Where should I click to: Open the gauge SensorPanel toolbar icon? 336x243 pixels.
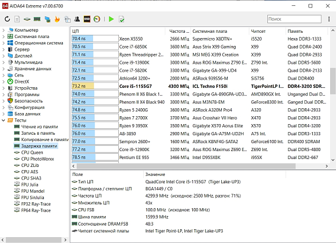coord(97,20)
